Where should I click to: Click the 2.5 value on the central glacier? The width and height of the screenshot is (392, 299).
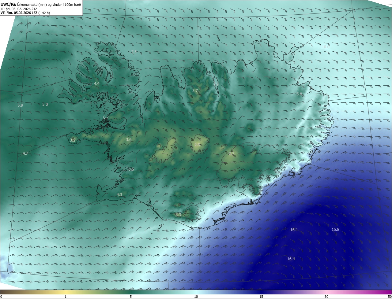[198, 145]
